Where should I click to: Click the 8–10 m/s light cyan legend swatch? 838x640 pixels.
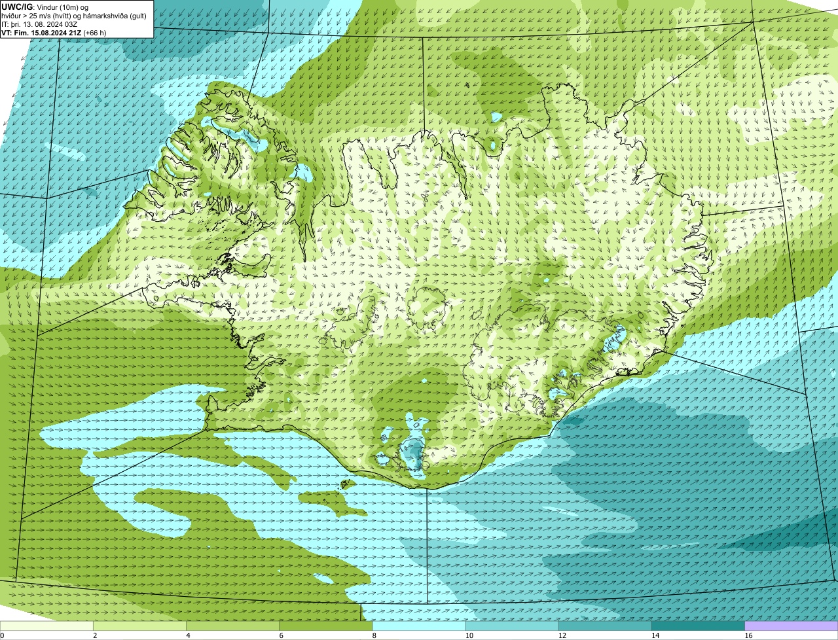[x=419, y=626]
